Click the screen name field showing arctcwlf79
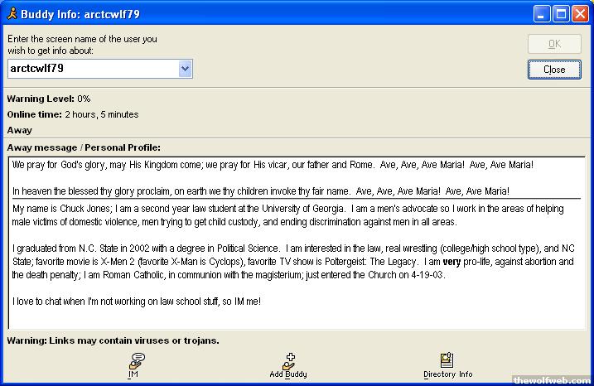 coord(91,69)
